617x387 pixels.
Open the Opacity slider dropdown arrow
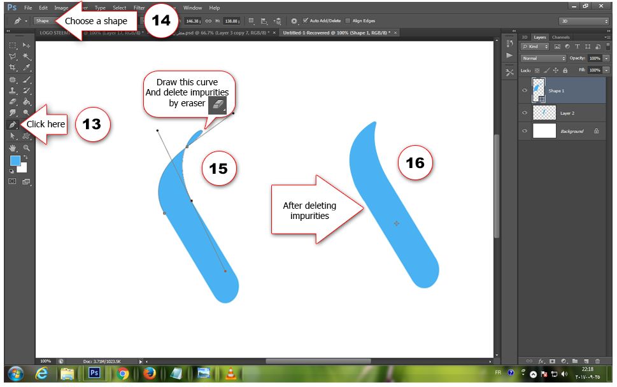606,58
